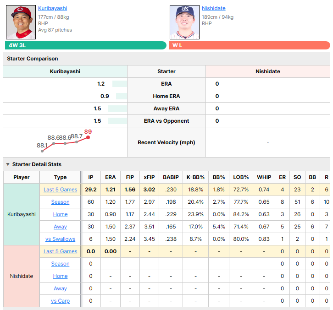Click the BABIP column header
The image size is (333, 310).
tap(171, 177)
